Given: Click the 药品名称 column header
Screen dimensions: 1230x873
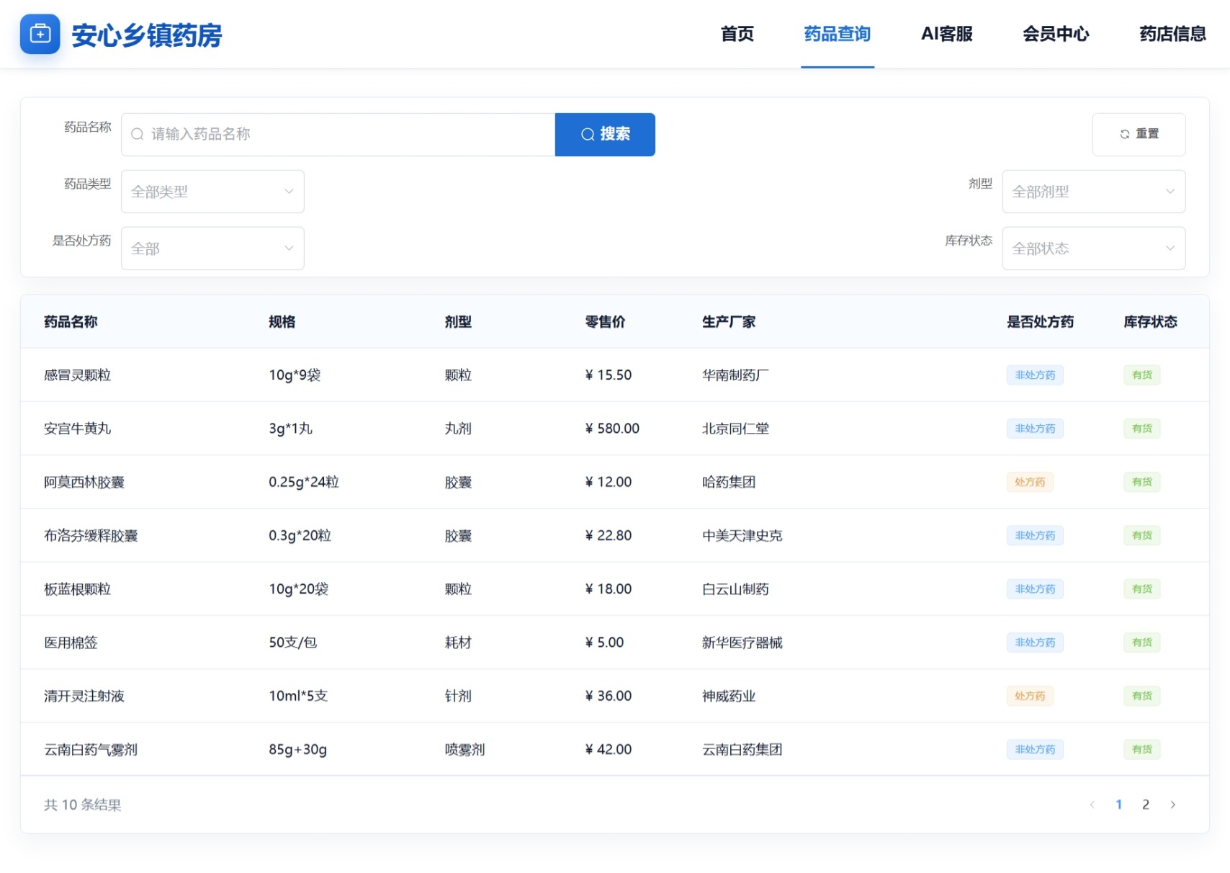Looking at the screenshot, I should (71, 322).
